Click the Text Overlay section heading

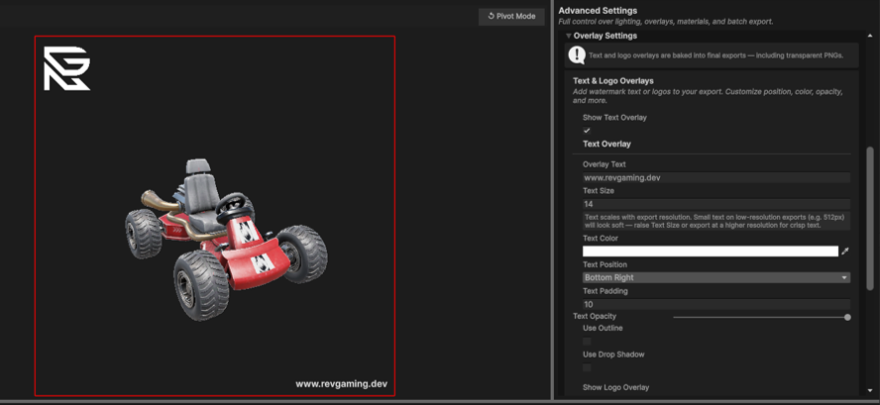coord(606,145)
